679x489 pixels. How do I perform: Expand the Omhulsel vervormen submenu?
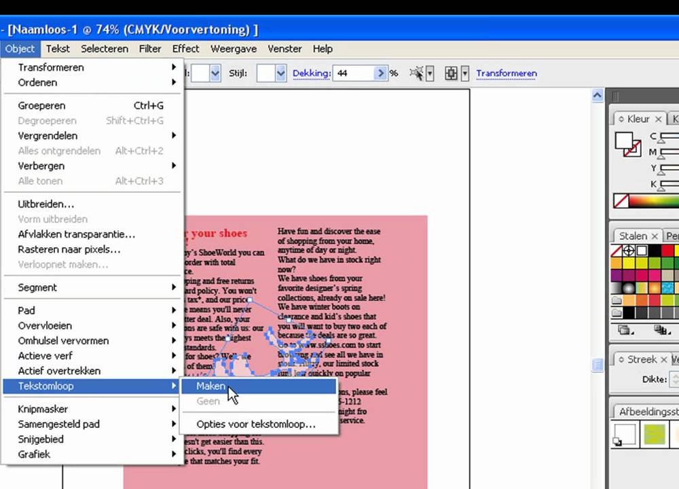92,341
